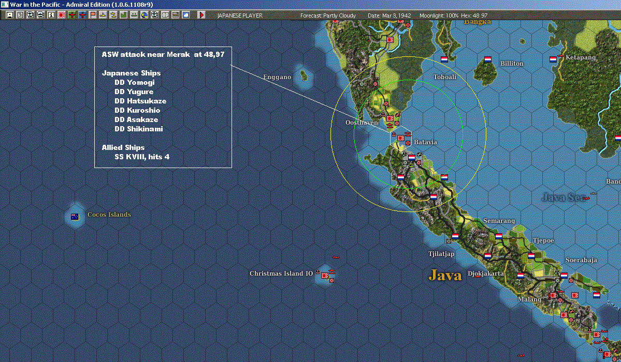This screenshot has width=621, height=362.
Task: Click the info 'i' toolbar icon
Action: (51, 15)
